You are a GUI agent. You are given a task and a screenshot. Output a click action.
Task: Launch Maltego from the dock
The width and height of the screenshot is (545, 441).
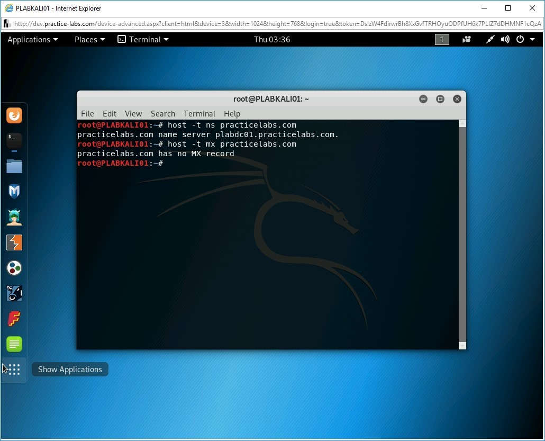click(x=14, y=268)
